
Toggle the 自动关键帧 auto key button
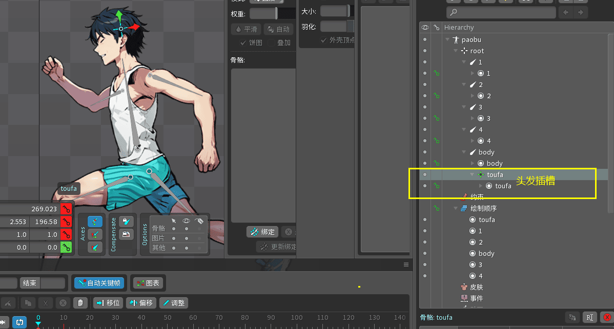[x=98, y=283]
